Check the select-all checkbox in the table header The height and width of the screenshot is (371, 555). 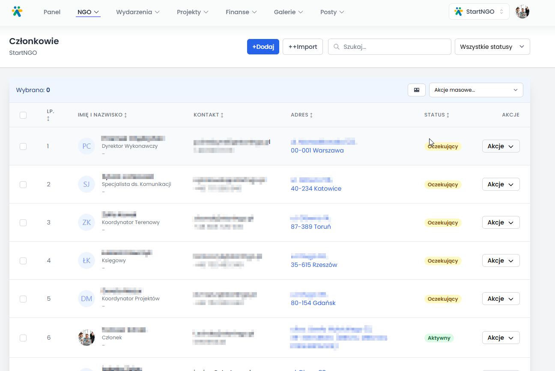23,115
